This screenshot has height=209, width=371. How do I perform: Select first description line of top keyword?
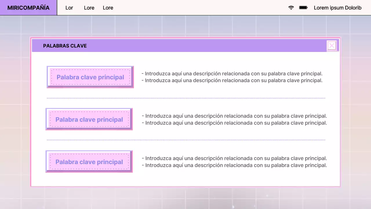[232, 73]
